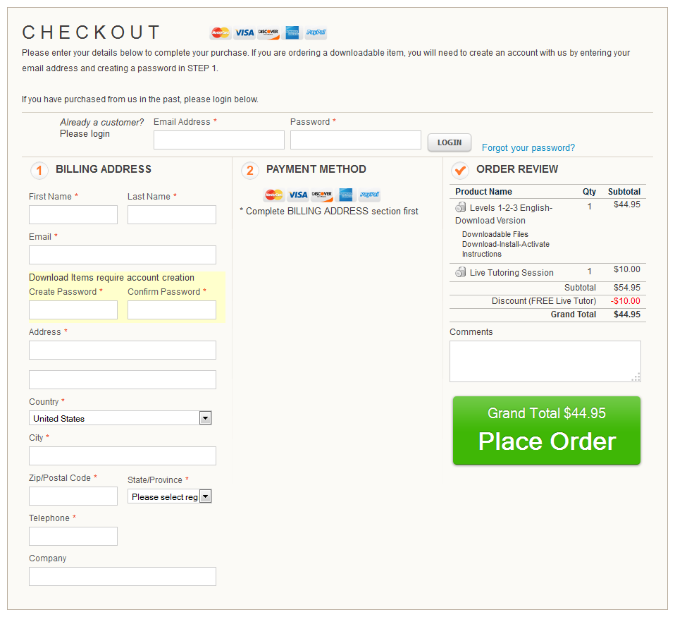The height and width of the screenshot is (617, 675).
Task: Click the Discover card icon under Payment Method
Action: pyautogui.click(x=322, y=195)
